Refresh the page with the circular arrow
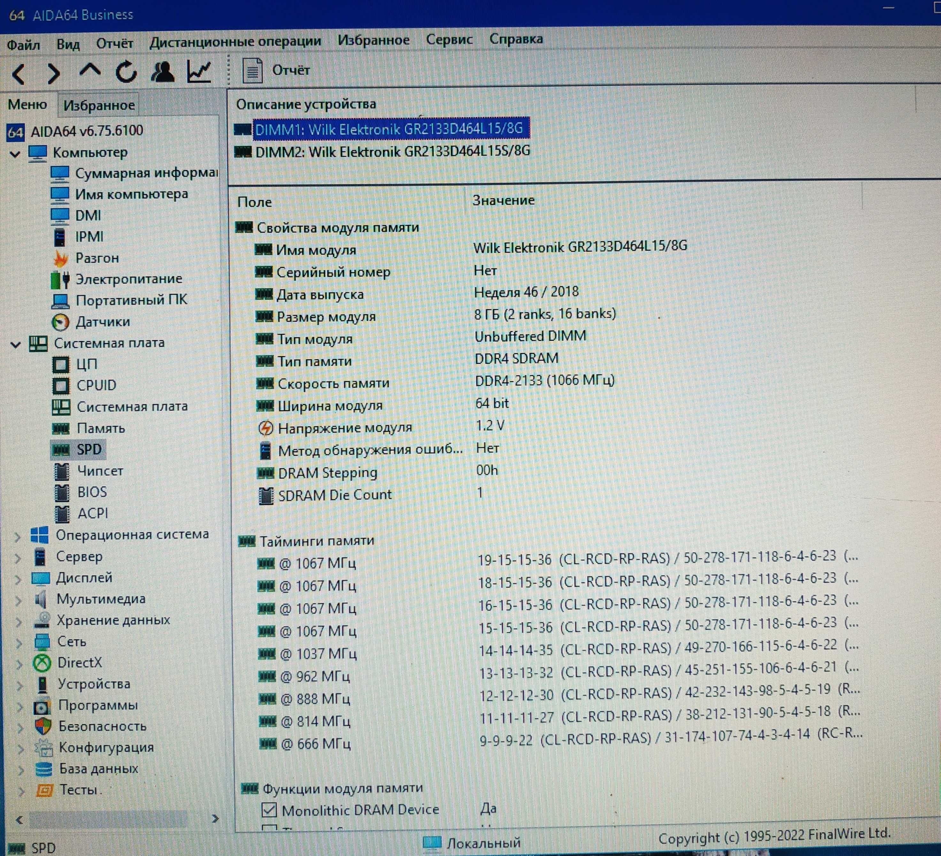941x856 pixels. [x=126, y=72]
